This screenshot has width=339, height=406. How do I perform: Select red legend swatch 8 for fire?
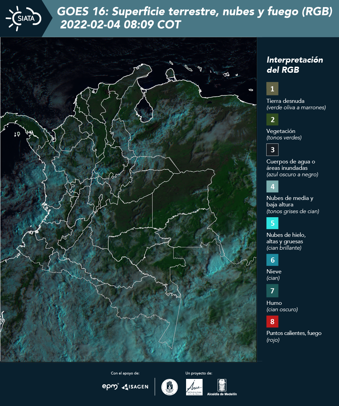tap(272, 321)
